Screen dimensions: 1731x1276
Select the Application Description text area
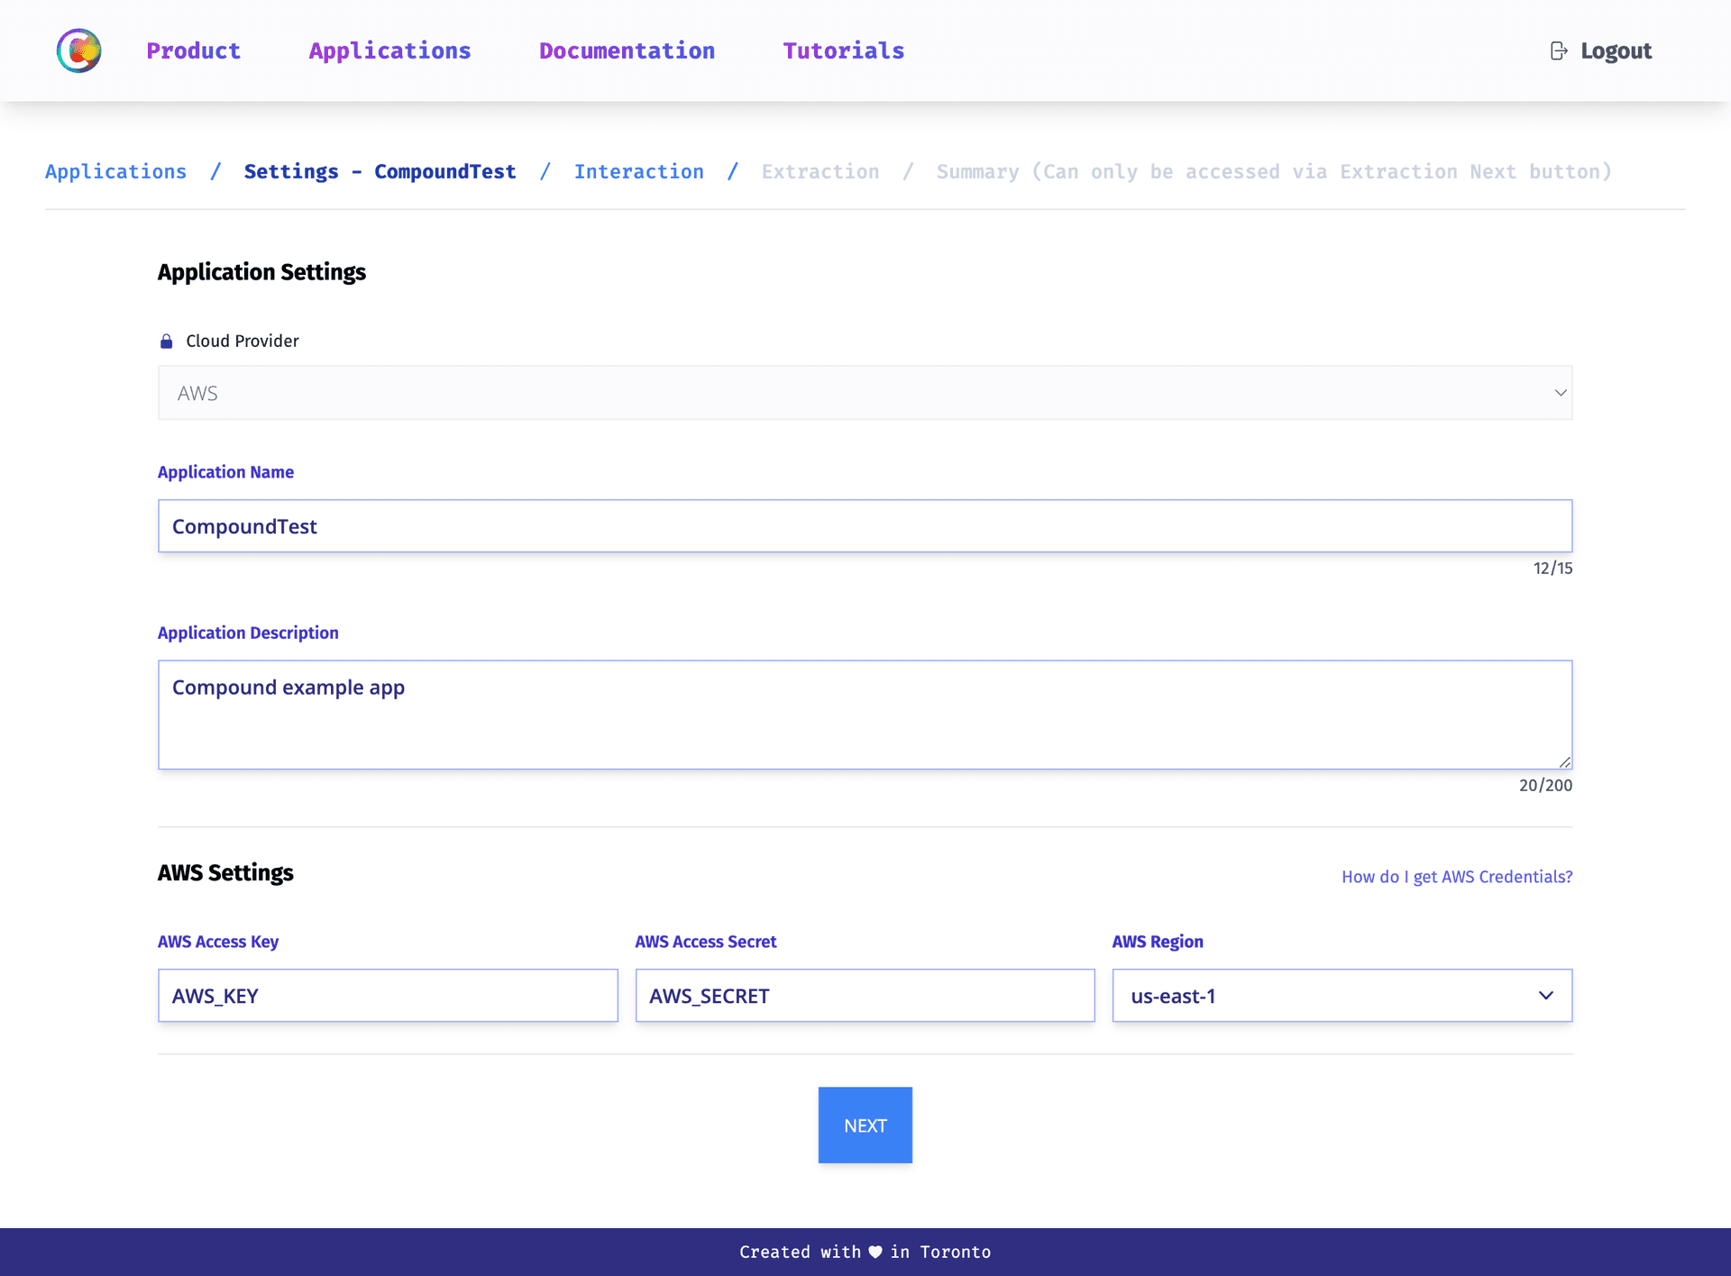click(865, 715)
